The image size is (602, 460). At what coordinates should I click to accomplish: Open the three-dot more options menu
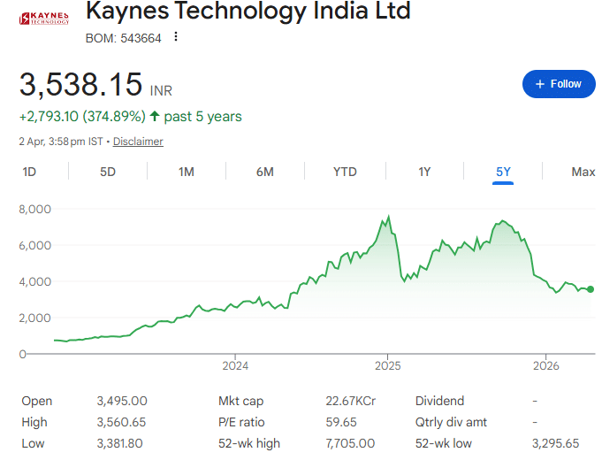176,37
